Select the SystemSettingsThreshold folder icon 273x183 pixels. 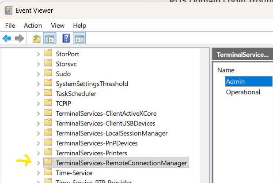pos(48,83)
